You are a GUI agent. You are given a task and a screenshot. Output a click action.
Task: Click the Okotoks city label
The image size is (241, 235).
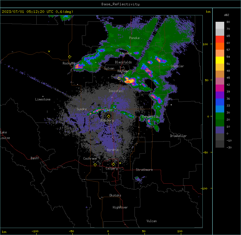click(x=115, y=195)
